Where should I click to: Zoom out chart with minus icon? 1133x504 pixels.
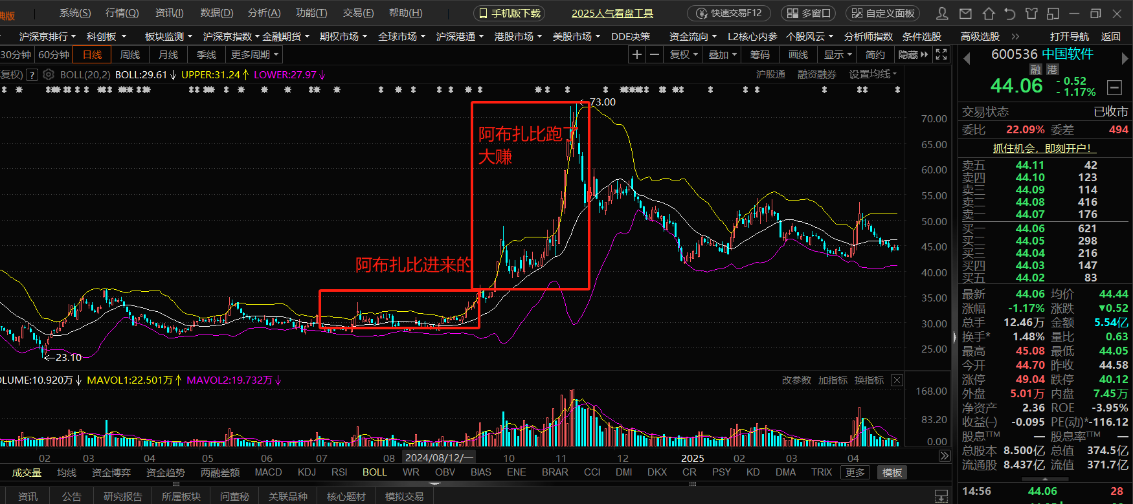[x=655, y=54]
